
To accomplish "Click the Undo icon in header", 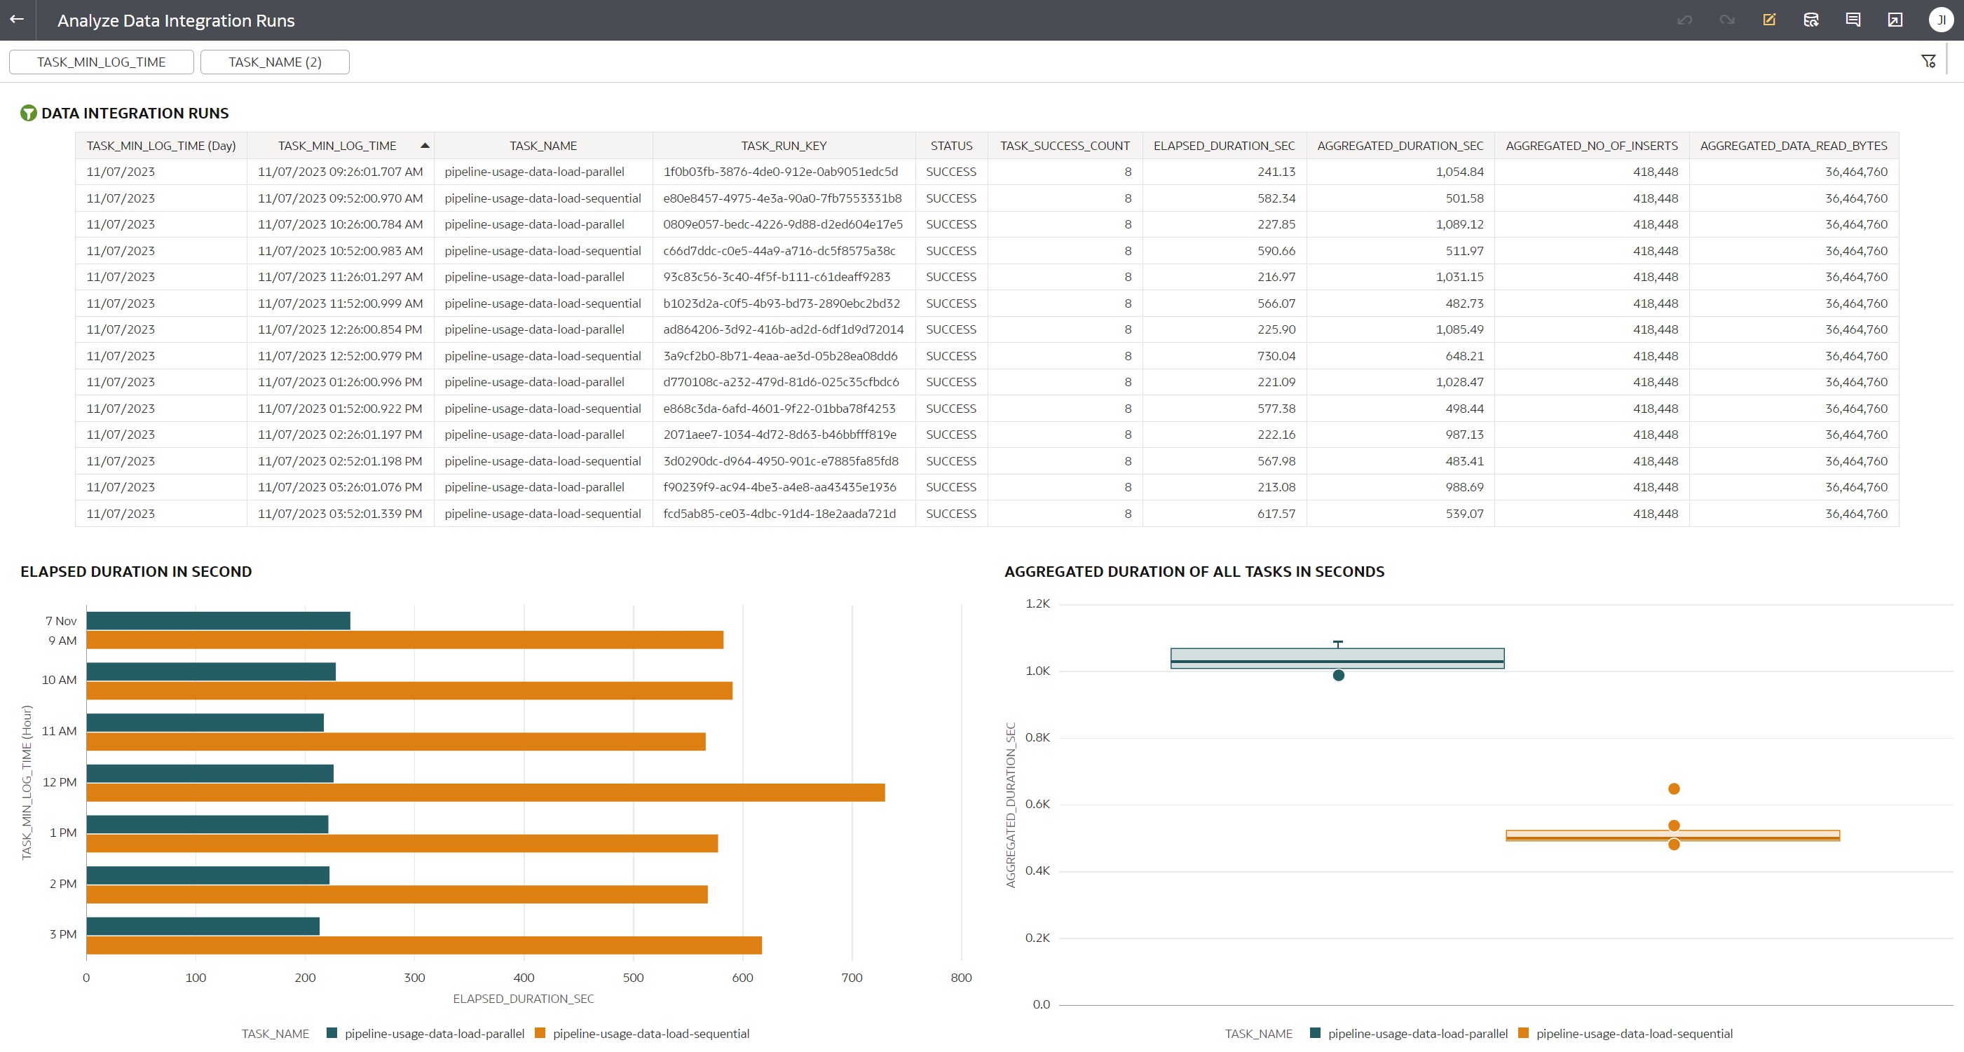I will pos(1685,20).
